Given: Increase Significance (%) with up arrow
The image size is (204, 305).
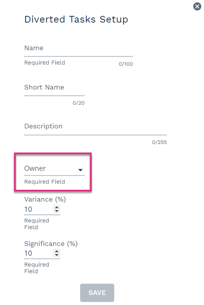Looking at the screenshot, I should tap(57, 251).
